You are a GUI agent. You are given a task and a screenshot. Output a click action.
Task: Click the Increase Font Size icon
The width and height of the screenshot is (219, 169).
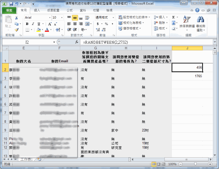[x=50, y=24]
